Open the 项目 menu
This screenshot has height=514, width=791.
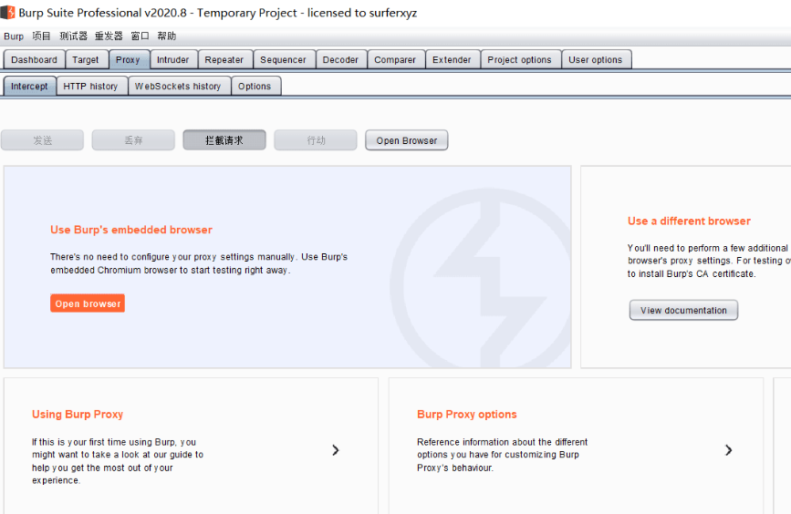tap(41, 36)
